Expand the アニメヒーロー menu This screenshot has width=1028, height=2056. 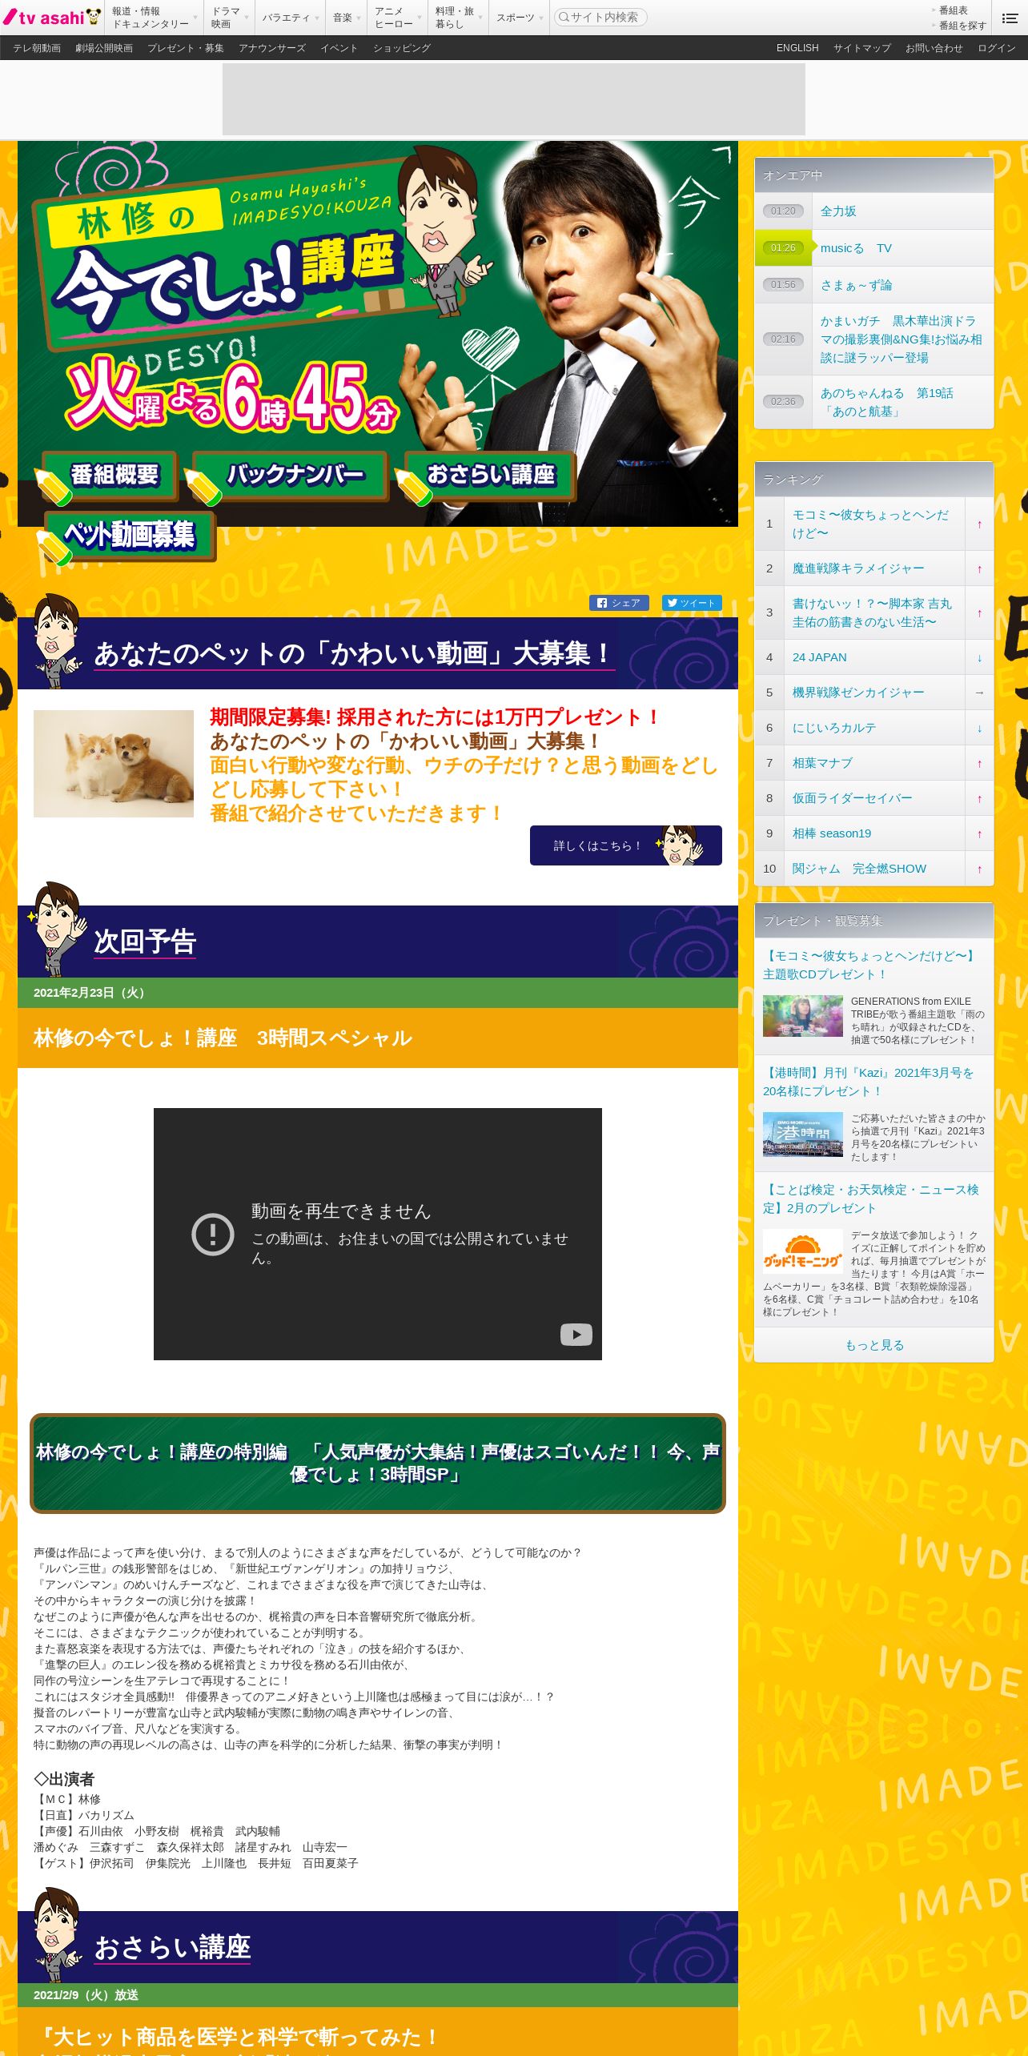pyautogui.click(x=398, y=18)
